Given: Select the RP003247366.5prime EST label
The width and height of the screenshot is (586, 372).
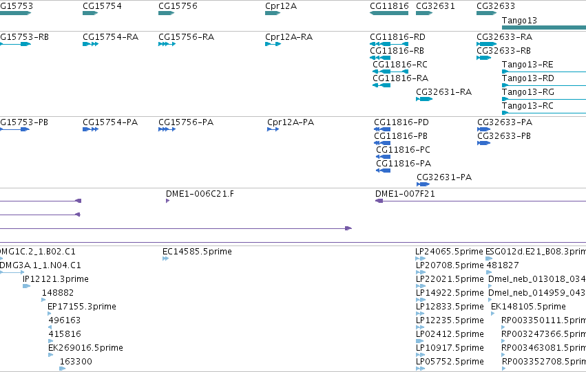Looking at the screenshot, I should [544, 334].
